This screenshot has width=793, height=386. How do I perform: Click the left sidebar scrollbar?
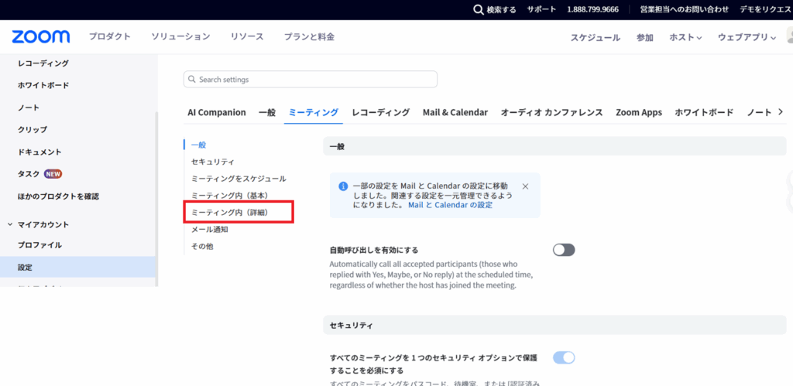(x=156, y=198)
